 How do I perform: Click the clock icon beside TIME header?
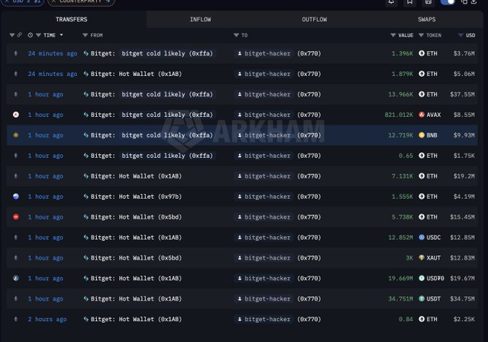click(x=30, y=35)
